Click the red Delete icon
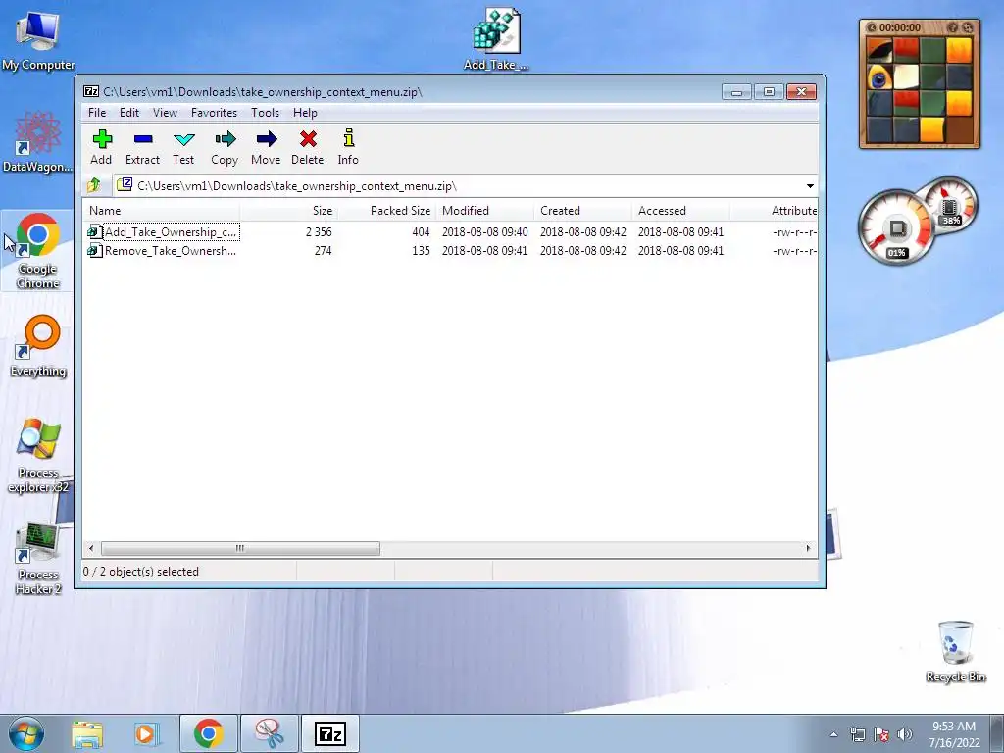Screen dimensions: 1004x753 (x=307, y=147)
